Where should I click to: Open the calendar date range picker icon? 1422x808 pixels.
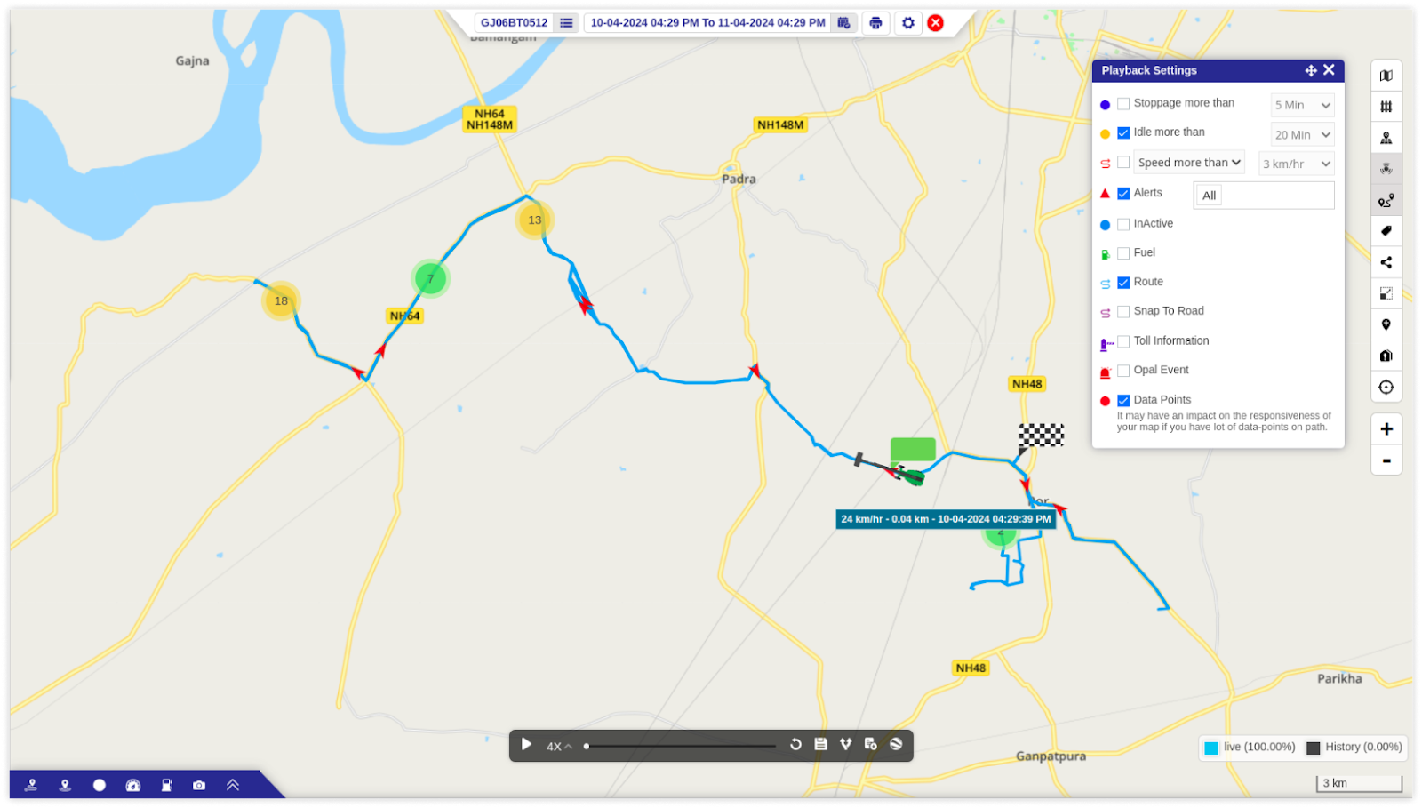pyautogui.click(x=843, y=23)
